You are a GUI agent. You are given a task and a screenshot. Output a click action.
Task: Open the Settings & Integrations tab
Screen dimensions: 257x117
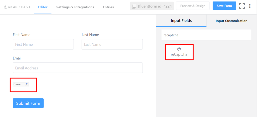[75, 7]
